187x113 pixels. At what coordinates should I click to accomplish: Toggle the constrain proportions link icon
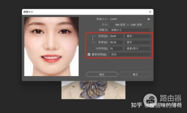[x=93, y=39]
